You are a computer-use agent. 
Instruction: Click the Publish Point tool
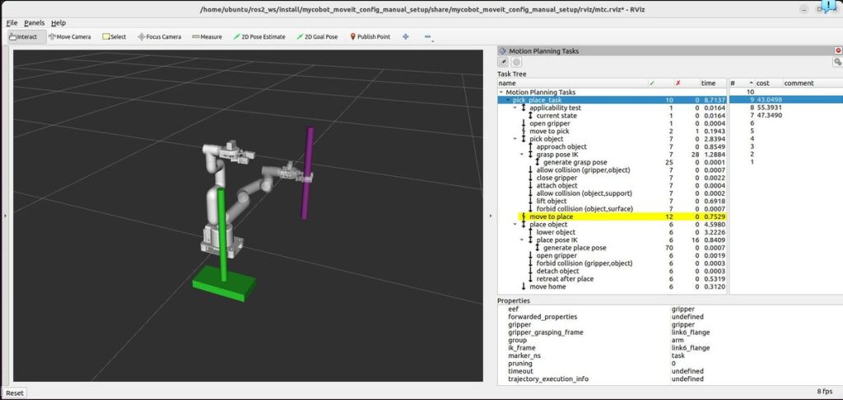pyautogui.click(x=372, y=36)
